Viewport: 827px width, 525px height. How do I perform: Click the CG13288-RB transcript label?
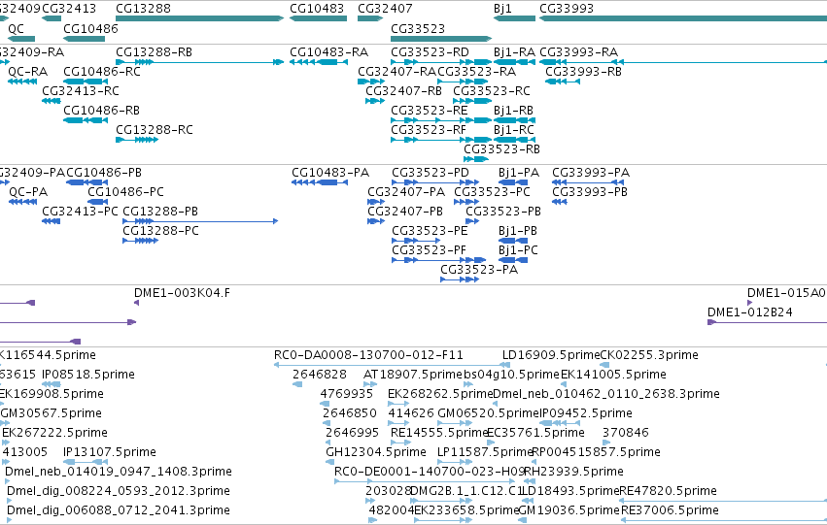[154, 52]
